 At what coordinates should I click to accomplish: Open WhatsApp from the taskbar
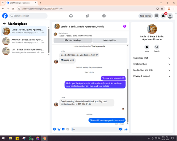[31, 138]
